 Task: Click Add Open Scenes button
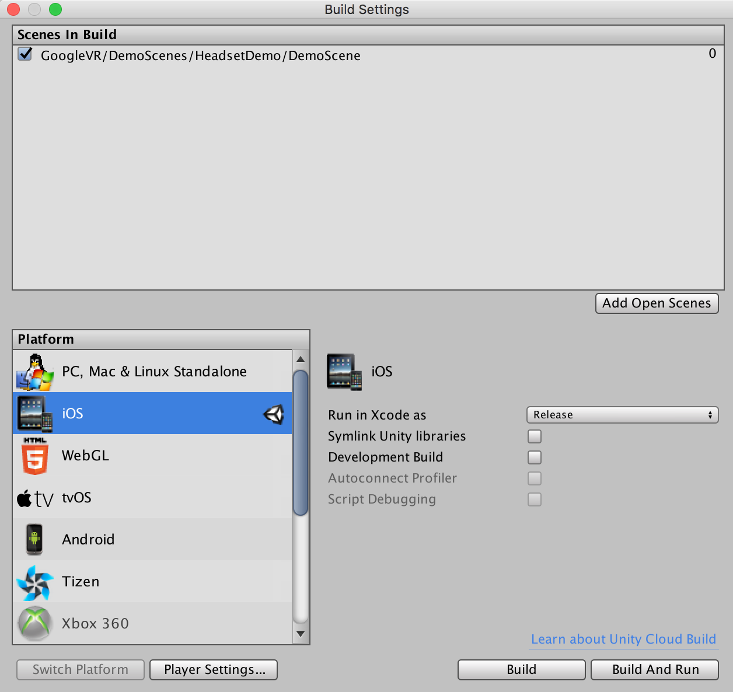click(x=657, y=303)
